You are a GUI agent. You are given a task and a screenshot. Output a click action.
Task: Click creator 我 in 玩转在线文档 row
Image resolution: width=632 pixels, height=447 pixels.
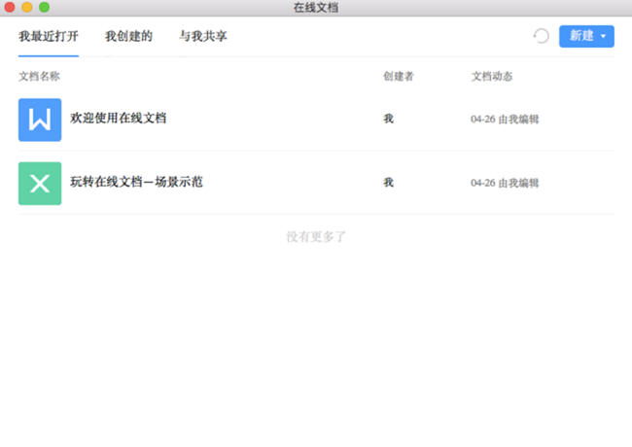[389, 183]
